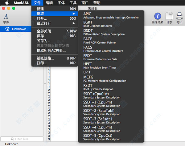Viewport: 185px width, 146px height.
Task: Open the 帮助 menu
Action: [97, 3]
